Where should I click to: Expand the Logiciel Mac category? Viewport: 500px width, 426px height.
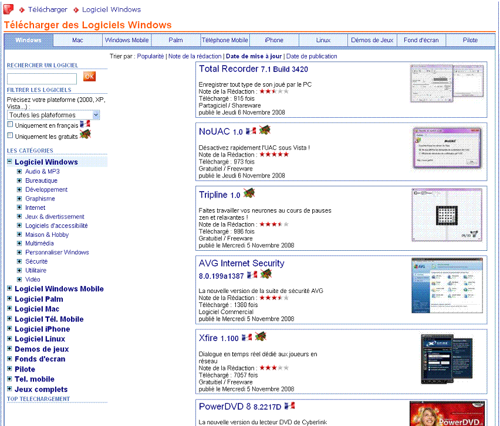click(x=9, y=308)
